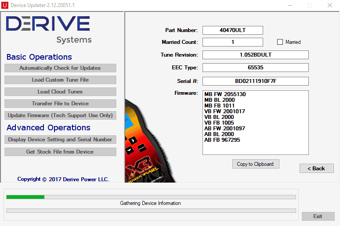Select firmware line AB BL 2000
Image resolution: width=340 pixels, height=226 pixels.
pyautogui.click(x=219, y=134)
